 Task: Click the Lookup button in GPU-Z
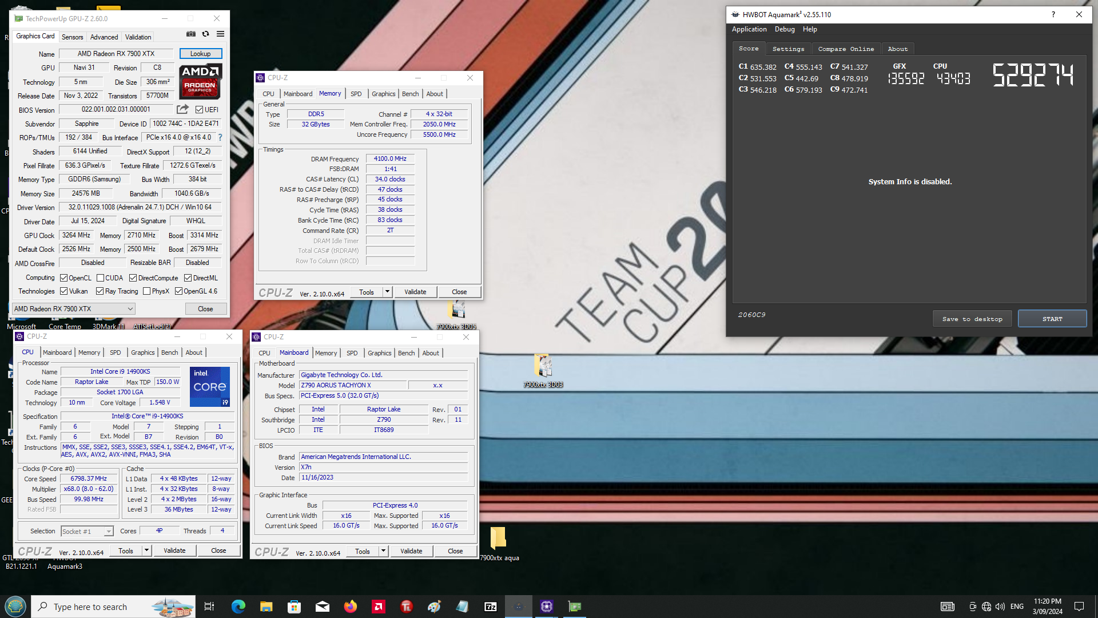click(200, 54)
